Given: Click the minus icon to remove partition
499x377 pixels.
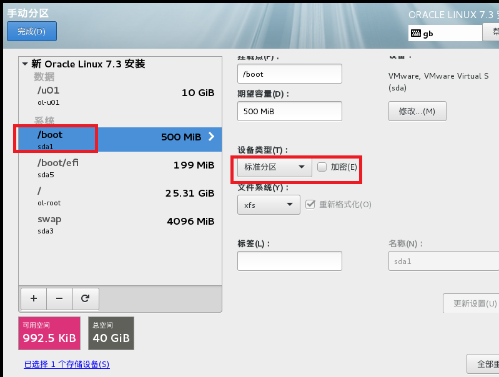Looking at the screenshot, I should click(59, 299).
